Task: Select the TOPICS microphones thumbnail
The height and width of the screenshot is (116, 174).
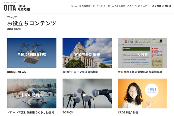Action: click(87, 93)
